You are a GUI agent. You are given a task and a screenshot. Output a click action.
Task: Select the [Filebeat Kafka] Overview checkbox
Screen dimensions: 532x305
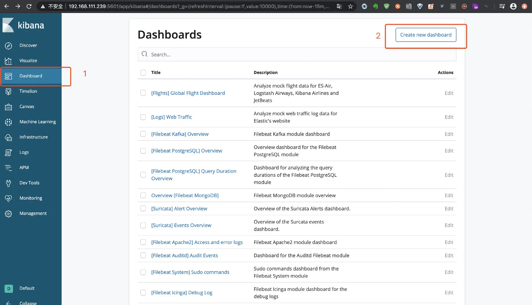click(143, 134)
